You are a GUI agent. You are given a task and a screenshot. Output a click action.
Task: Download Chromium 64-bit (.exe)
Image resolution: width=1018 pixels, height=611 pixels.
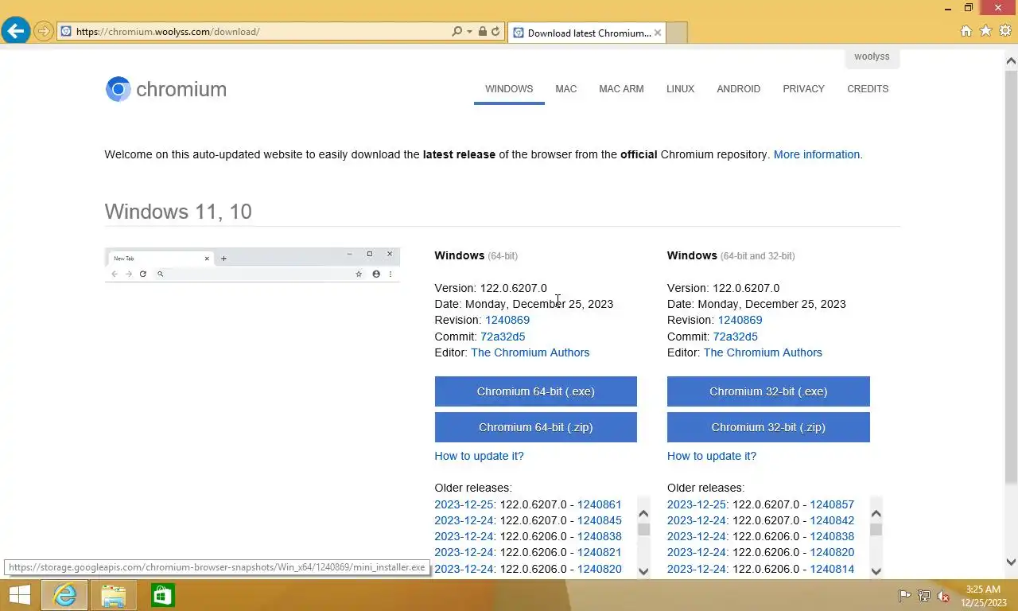pos(536,391)
